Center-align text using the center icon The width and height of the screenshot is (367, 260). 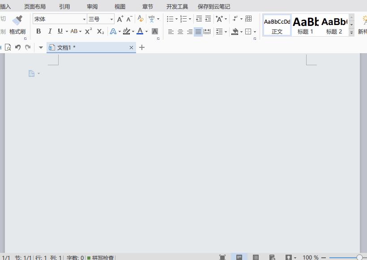tap(180, 32)
